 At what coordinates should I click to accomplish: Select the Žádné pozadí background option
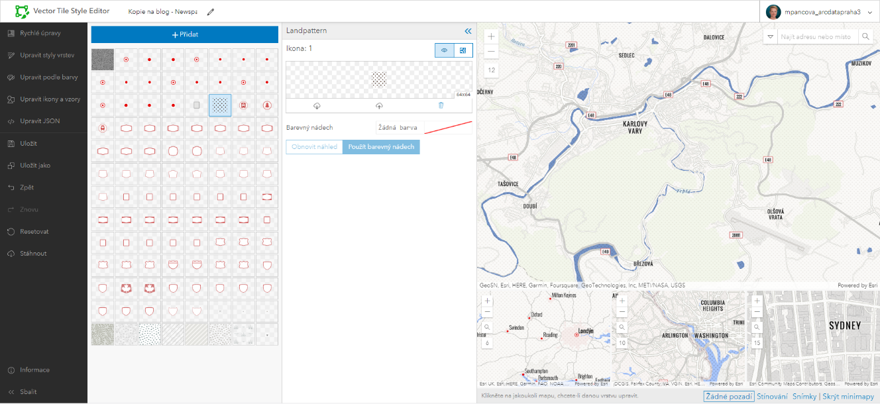(x=729, y=396)
